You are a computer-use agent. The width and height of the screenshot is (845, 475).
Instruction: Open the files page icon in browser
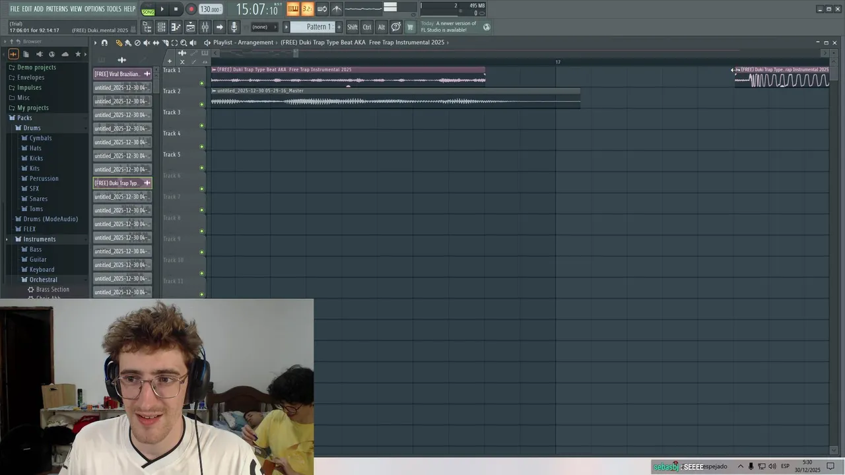tap(26, 54)
